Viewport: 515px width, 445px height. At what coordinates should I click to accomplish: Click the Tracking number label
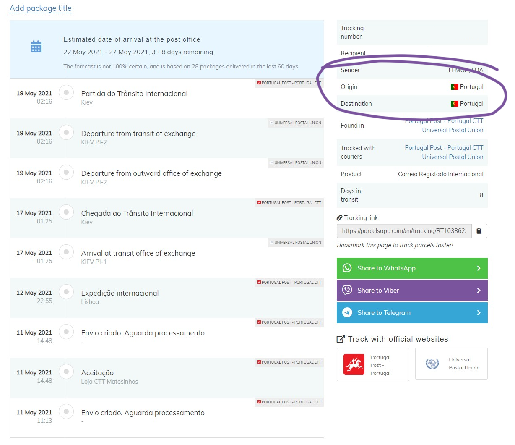352,32
